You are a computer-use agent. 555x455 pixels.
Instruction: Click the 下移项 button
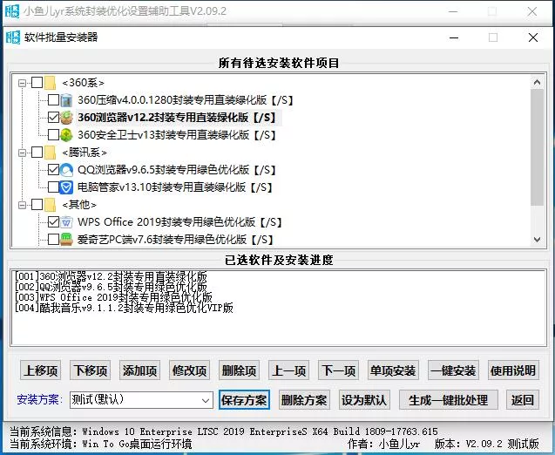coord(91,370)
